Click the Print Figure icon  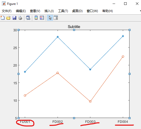[20, 18]
